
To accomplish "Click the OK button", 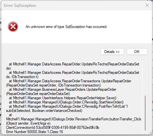I will pyautogui.click(x=137, y=52).
